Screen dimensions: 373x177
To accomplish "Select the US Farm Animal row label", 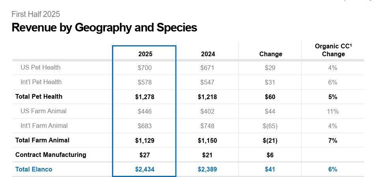I will click(x=43, y=111).
